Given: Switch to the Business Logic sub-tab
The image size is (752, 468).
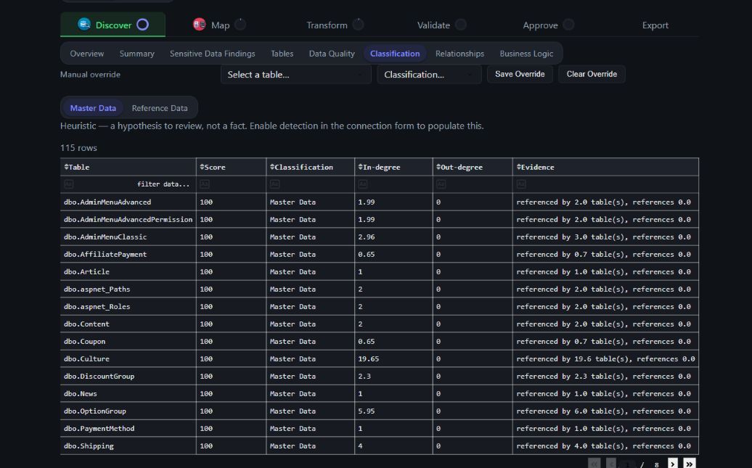Looking at the screenshot, I should click(526, 54).
